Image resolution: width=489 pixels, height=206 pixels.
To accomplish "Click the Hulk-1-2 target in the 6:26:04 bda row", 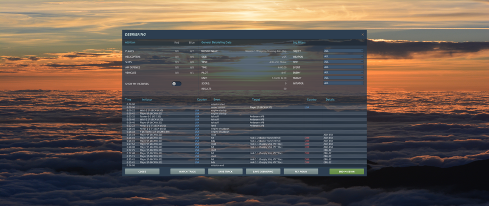I will pos(265,141).
